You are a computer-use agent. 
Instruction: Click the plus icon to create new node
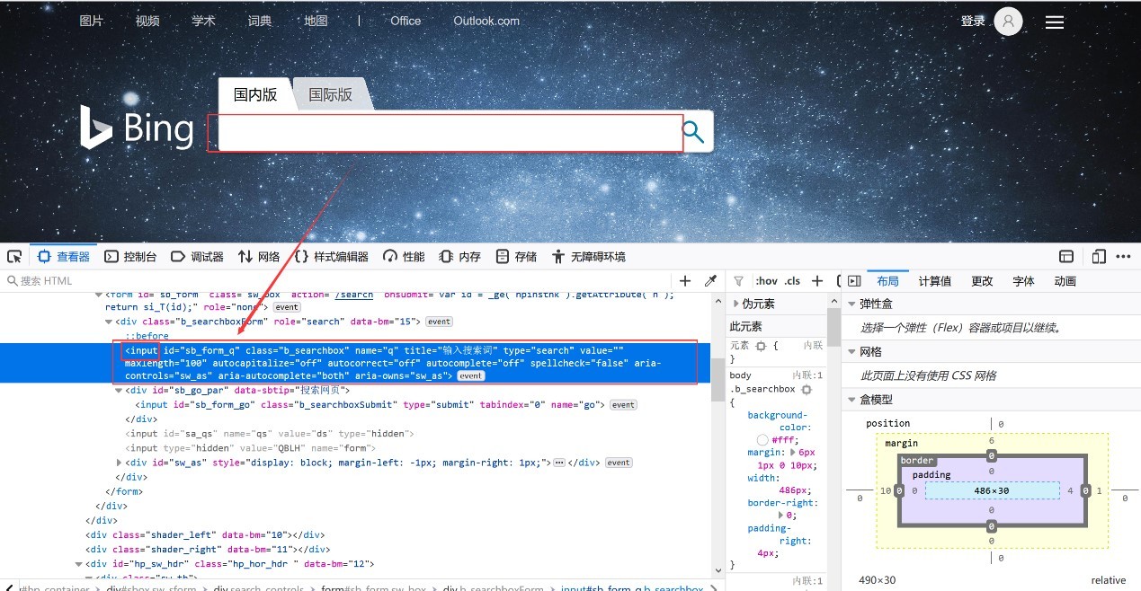point(685,281)
